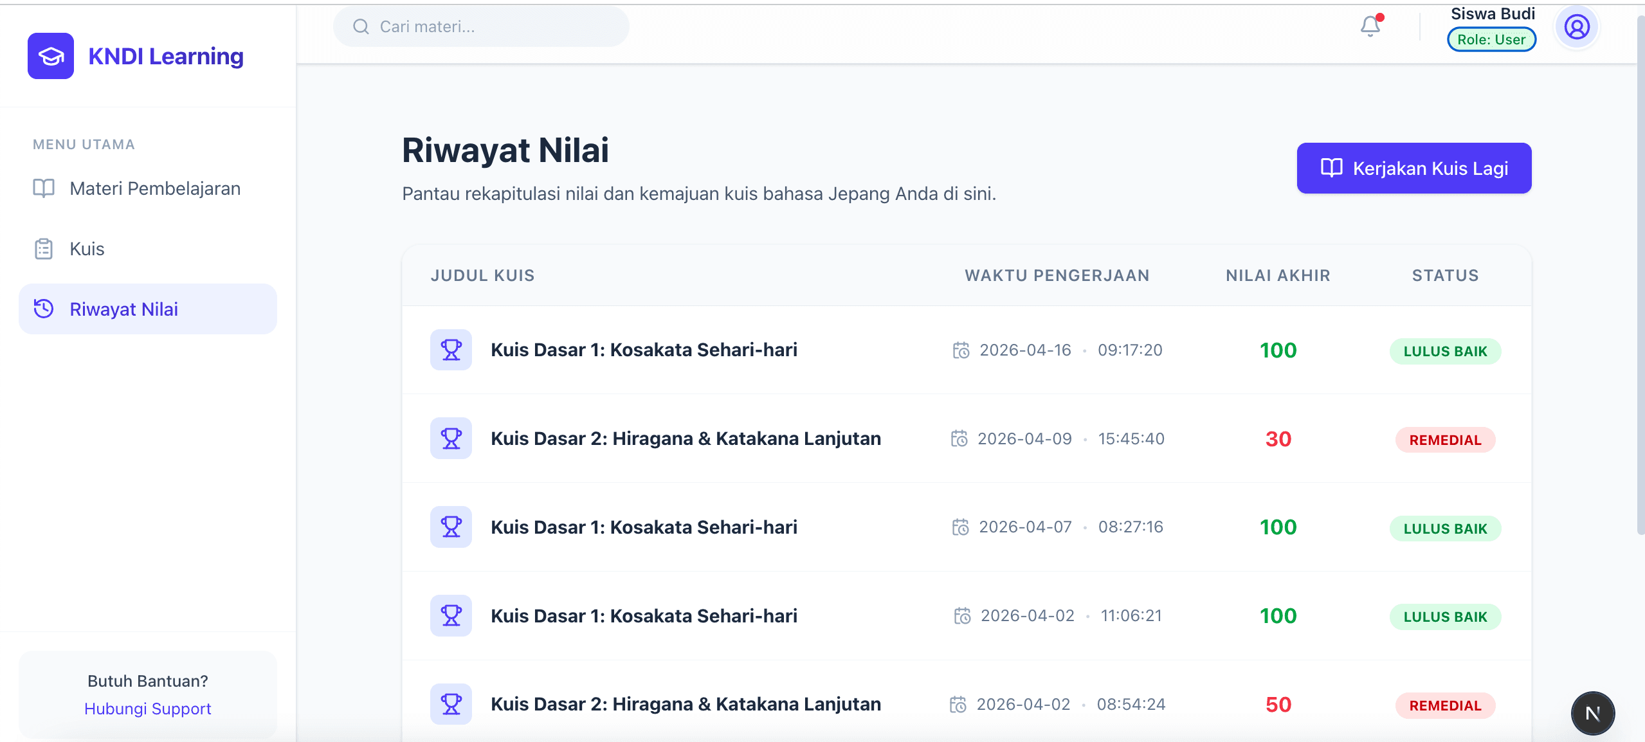The image size is (1645, 742).
Task: Click the page vertical scrollbar
Action: [x=1640, y=276]
